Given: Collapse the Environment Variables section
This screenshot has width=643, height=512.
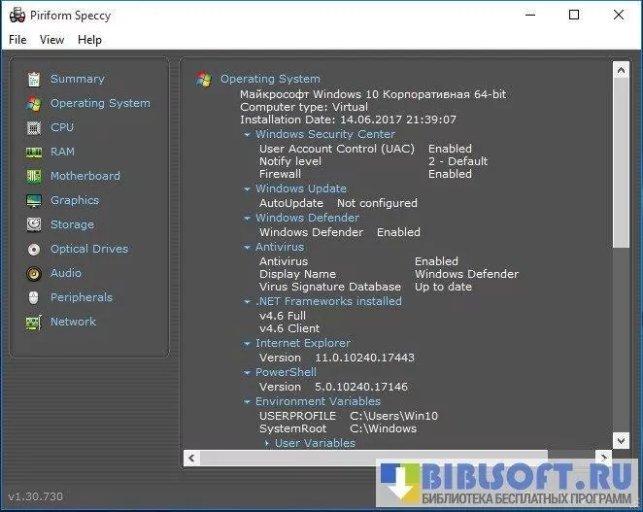Looking at the screenshot, I should coord(248,402).
